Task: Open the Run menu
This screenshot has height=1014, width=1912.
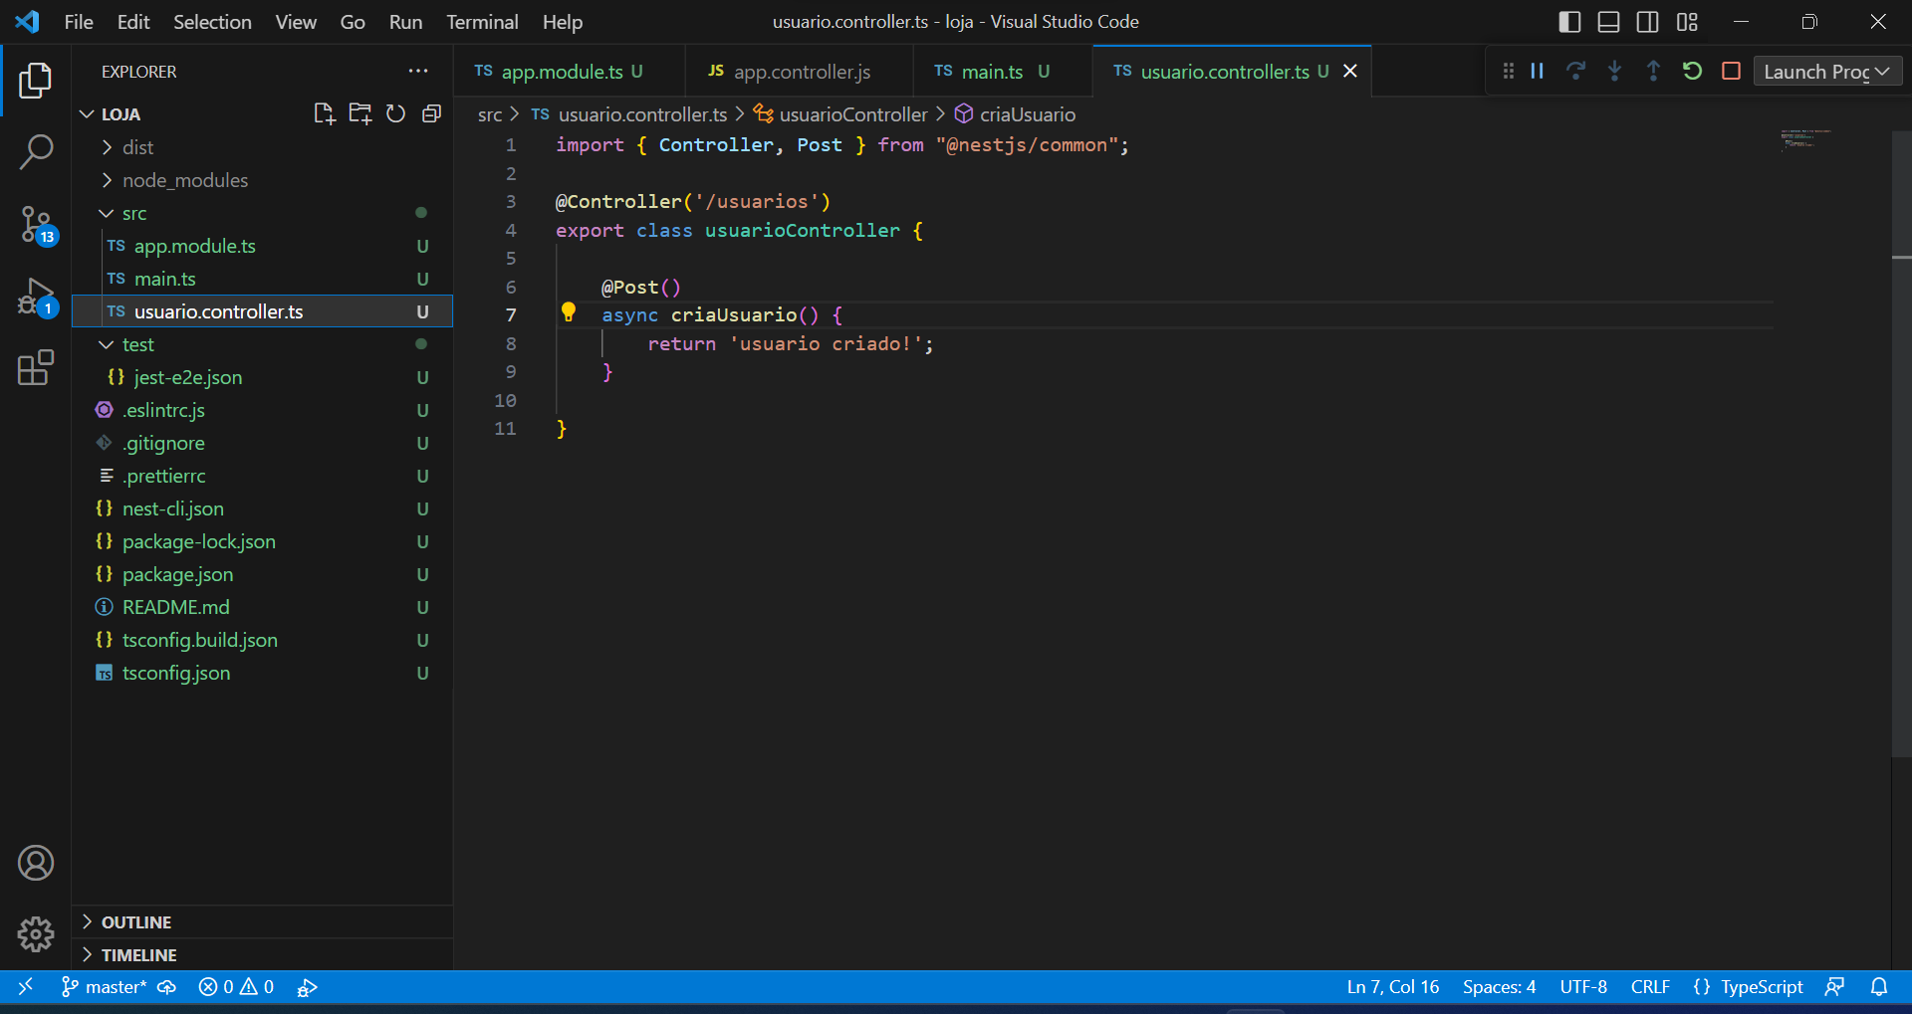Action: pyautogui.click(x=405, y=22)
